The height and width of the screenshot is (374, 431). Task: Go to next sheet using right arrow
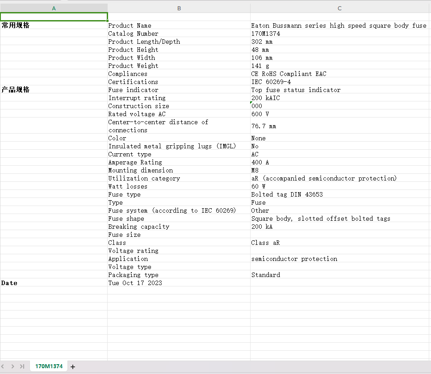click(13, 366)
